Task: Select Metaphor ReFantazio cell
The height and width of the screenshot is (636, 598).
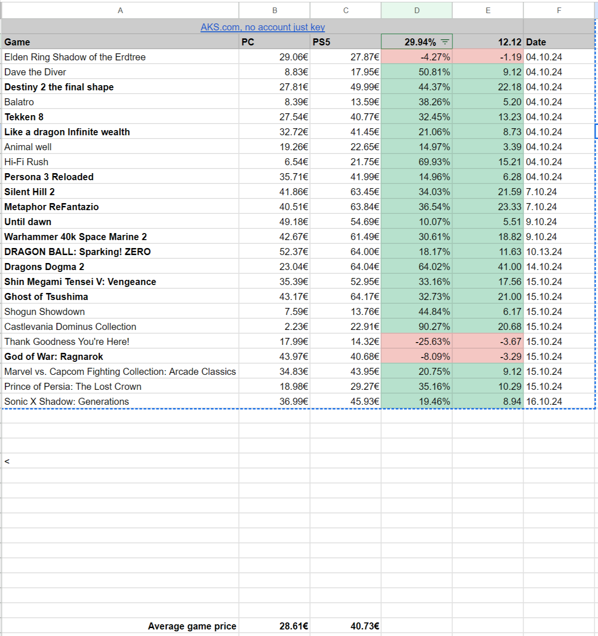Action: (120, 207)
